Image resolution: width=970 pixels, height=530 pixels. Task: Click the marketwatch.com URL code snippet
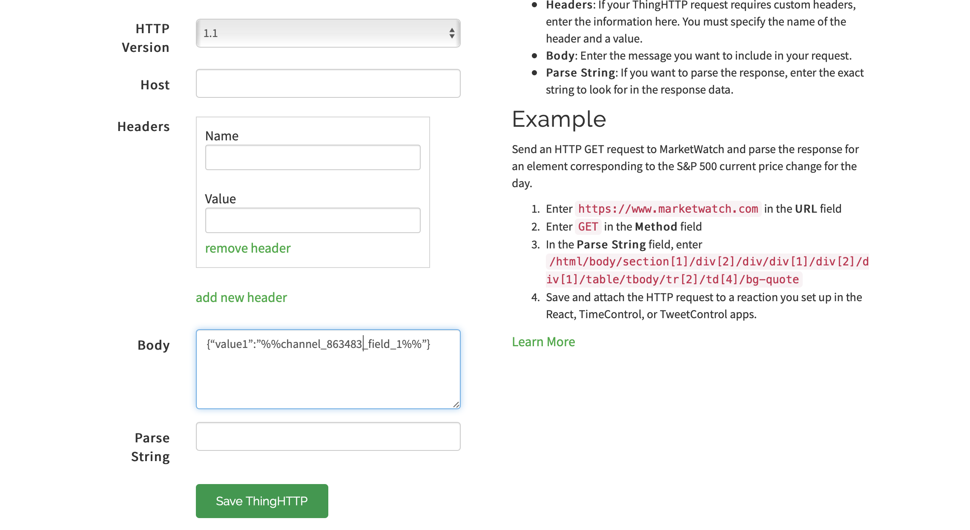coord(668,209)
